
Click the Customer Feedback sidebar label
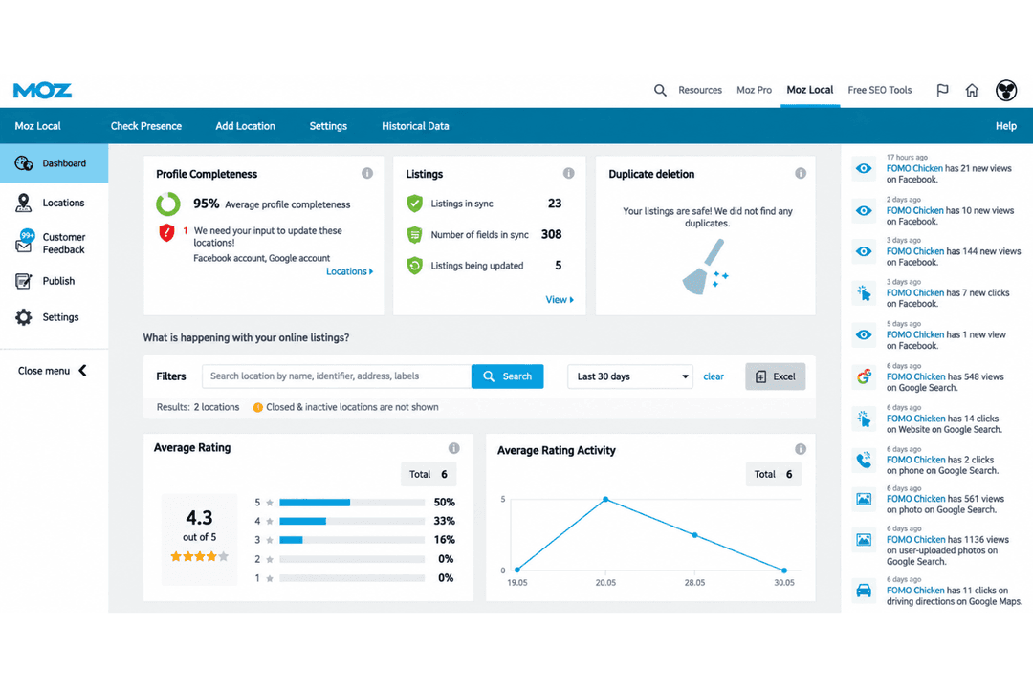(64, 243)
